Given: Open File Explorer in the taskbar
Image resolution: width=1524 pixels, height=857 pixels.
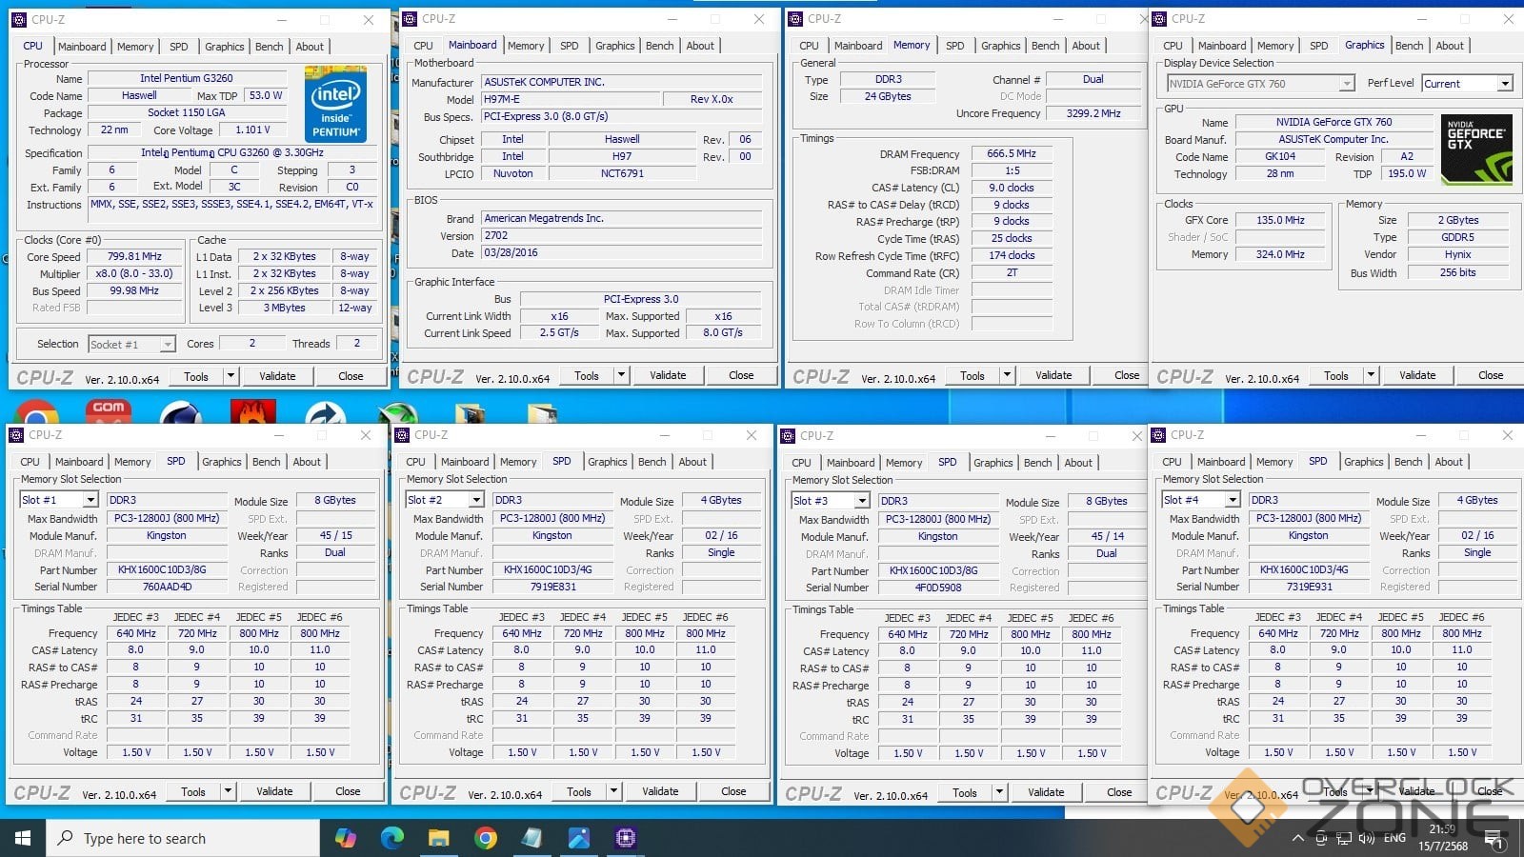Looking at the screenshot, I should coord(438,838).
